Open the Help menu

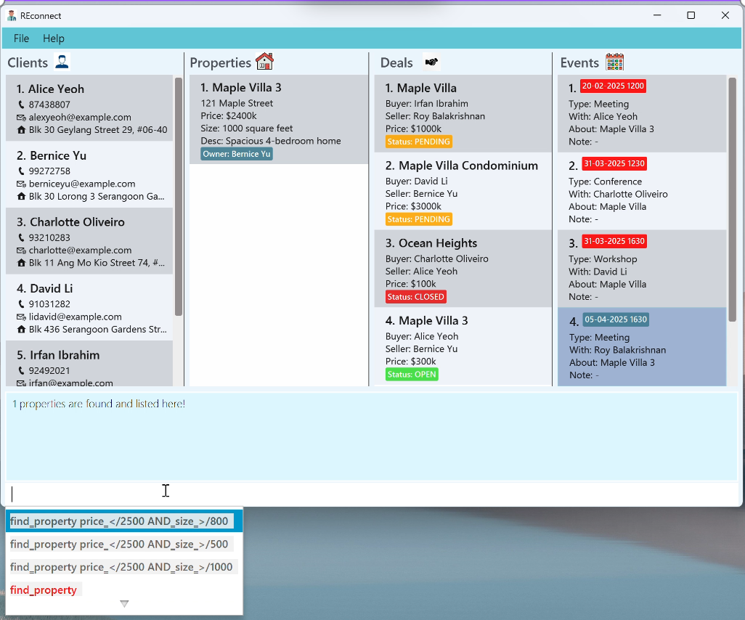point(54,38)
